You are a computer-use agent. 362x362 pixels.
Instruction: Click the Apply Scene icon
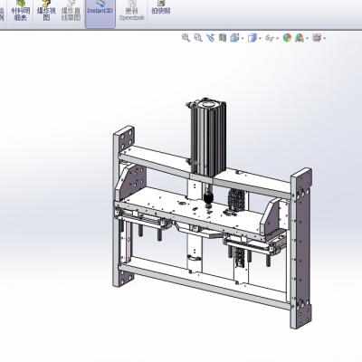(299, 38)
